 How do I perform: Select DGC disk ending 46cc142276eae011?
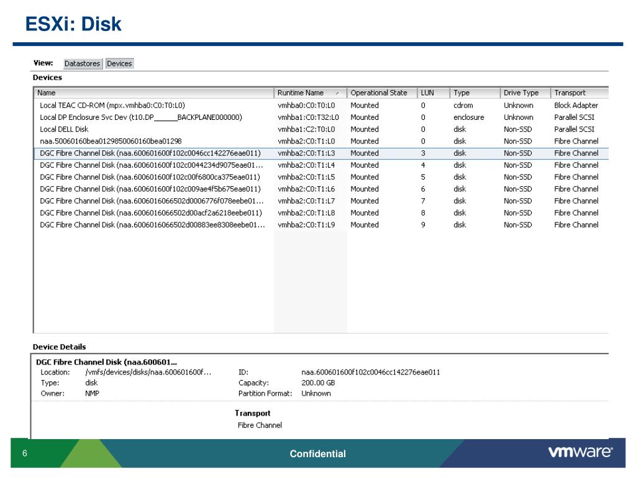coord(321,153)
